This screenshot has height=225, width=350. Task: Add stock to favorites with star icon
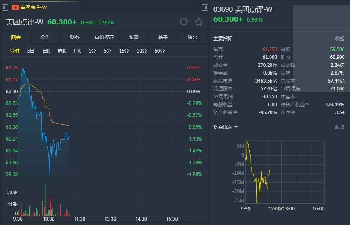coord(199,22)
